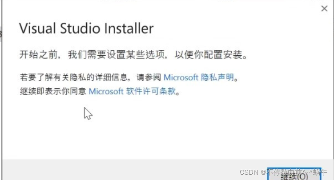Open the Microsoft 隐私声明 link
This screenshot has width=334, height=180.
tap(198, 77)
